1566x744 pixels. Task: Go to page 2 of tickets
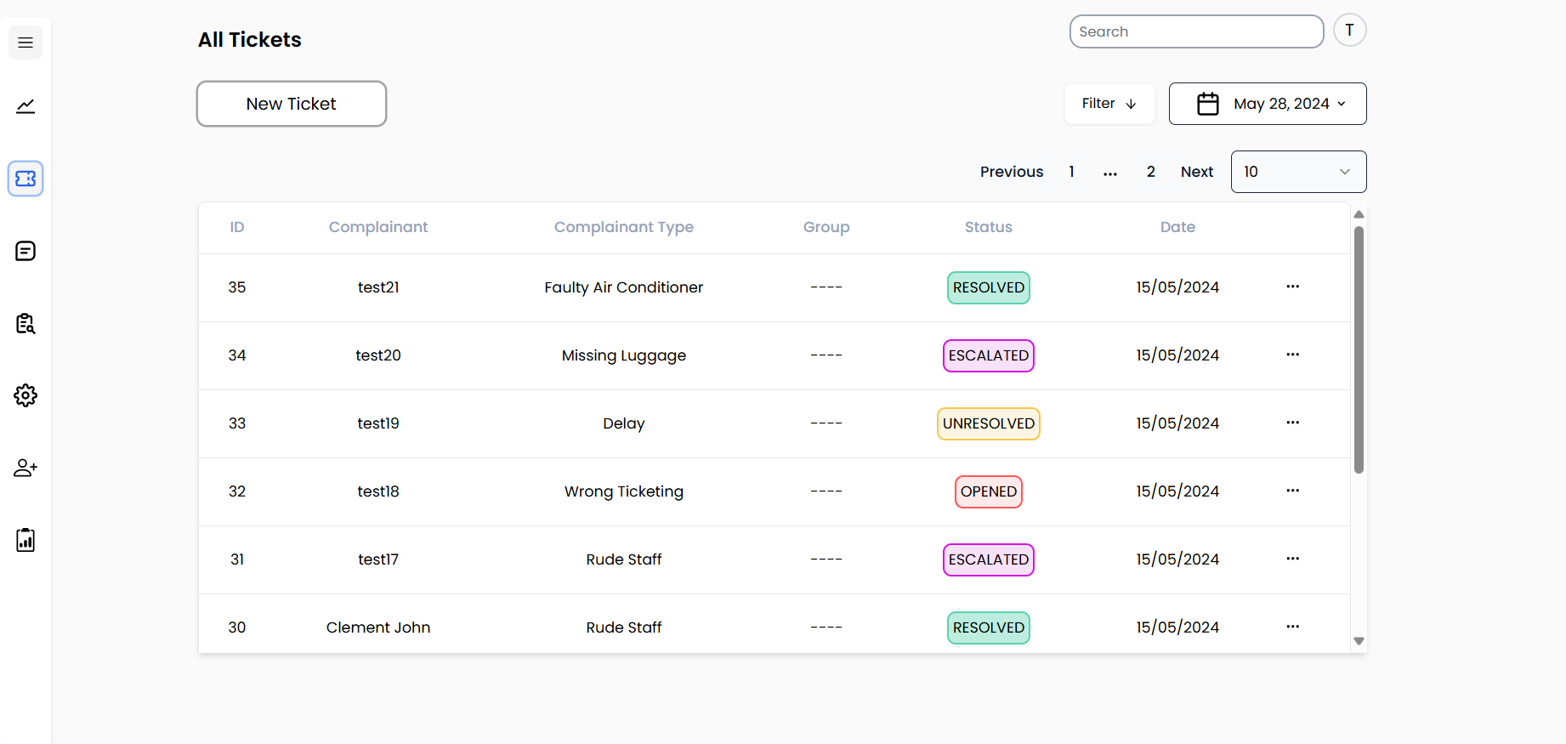click(x=1150, y=172)
